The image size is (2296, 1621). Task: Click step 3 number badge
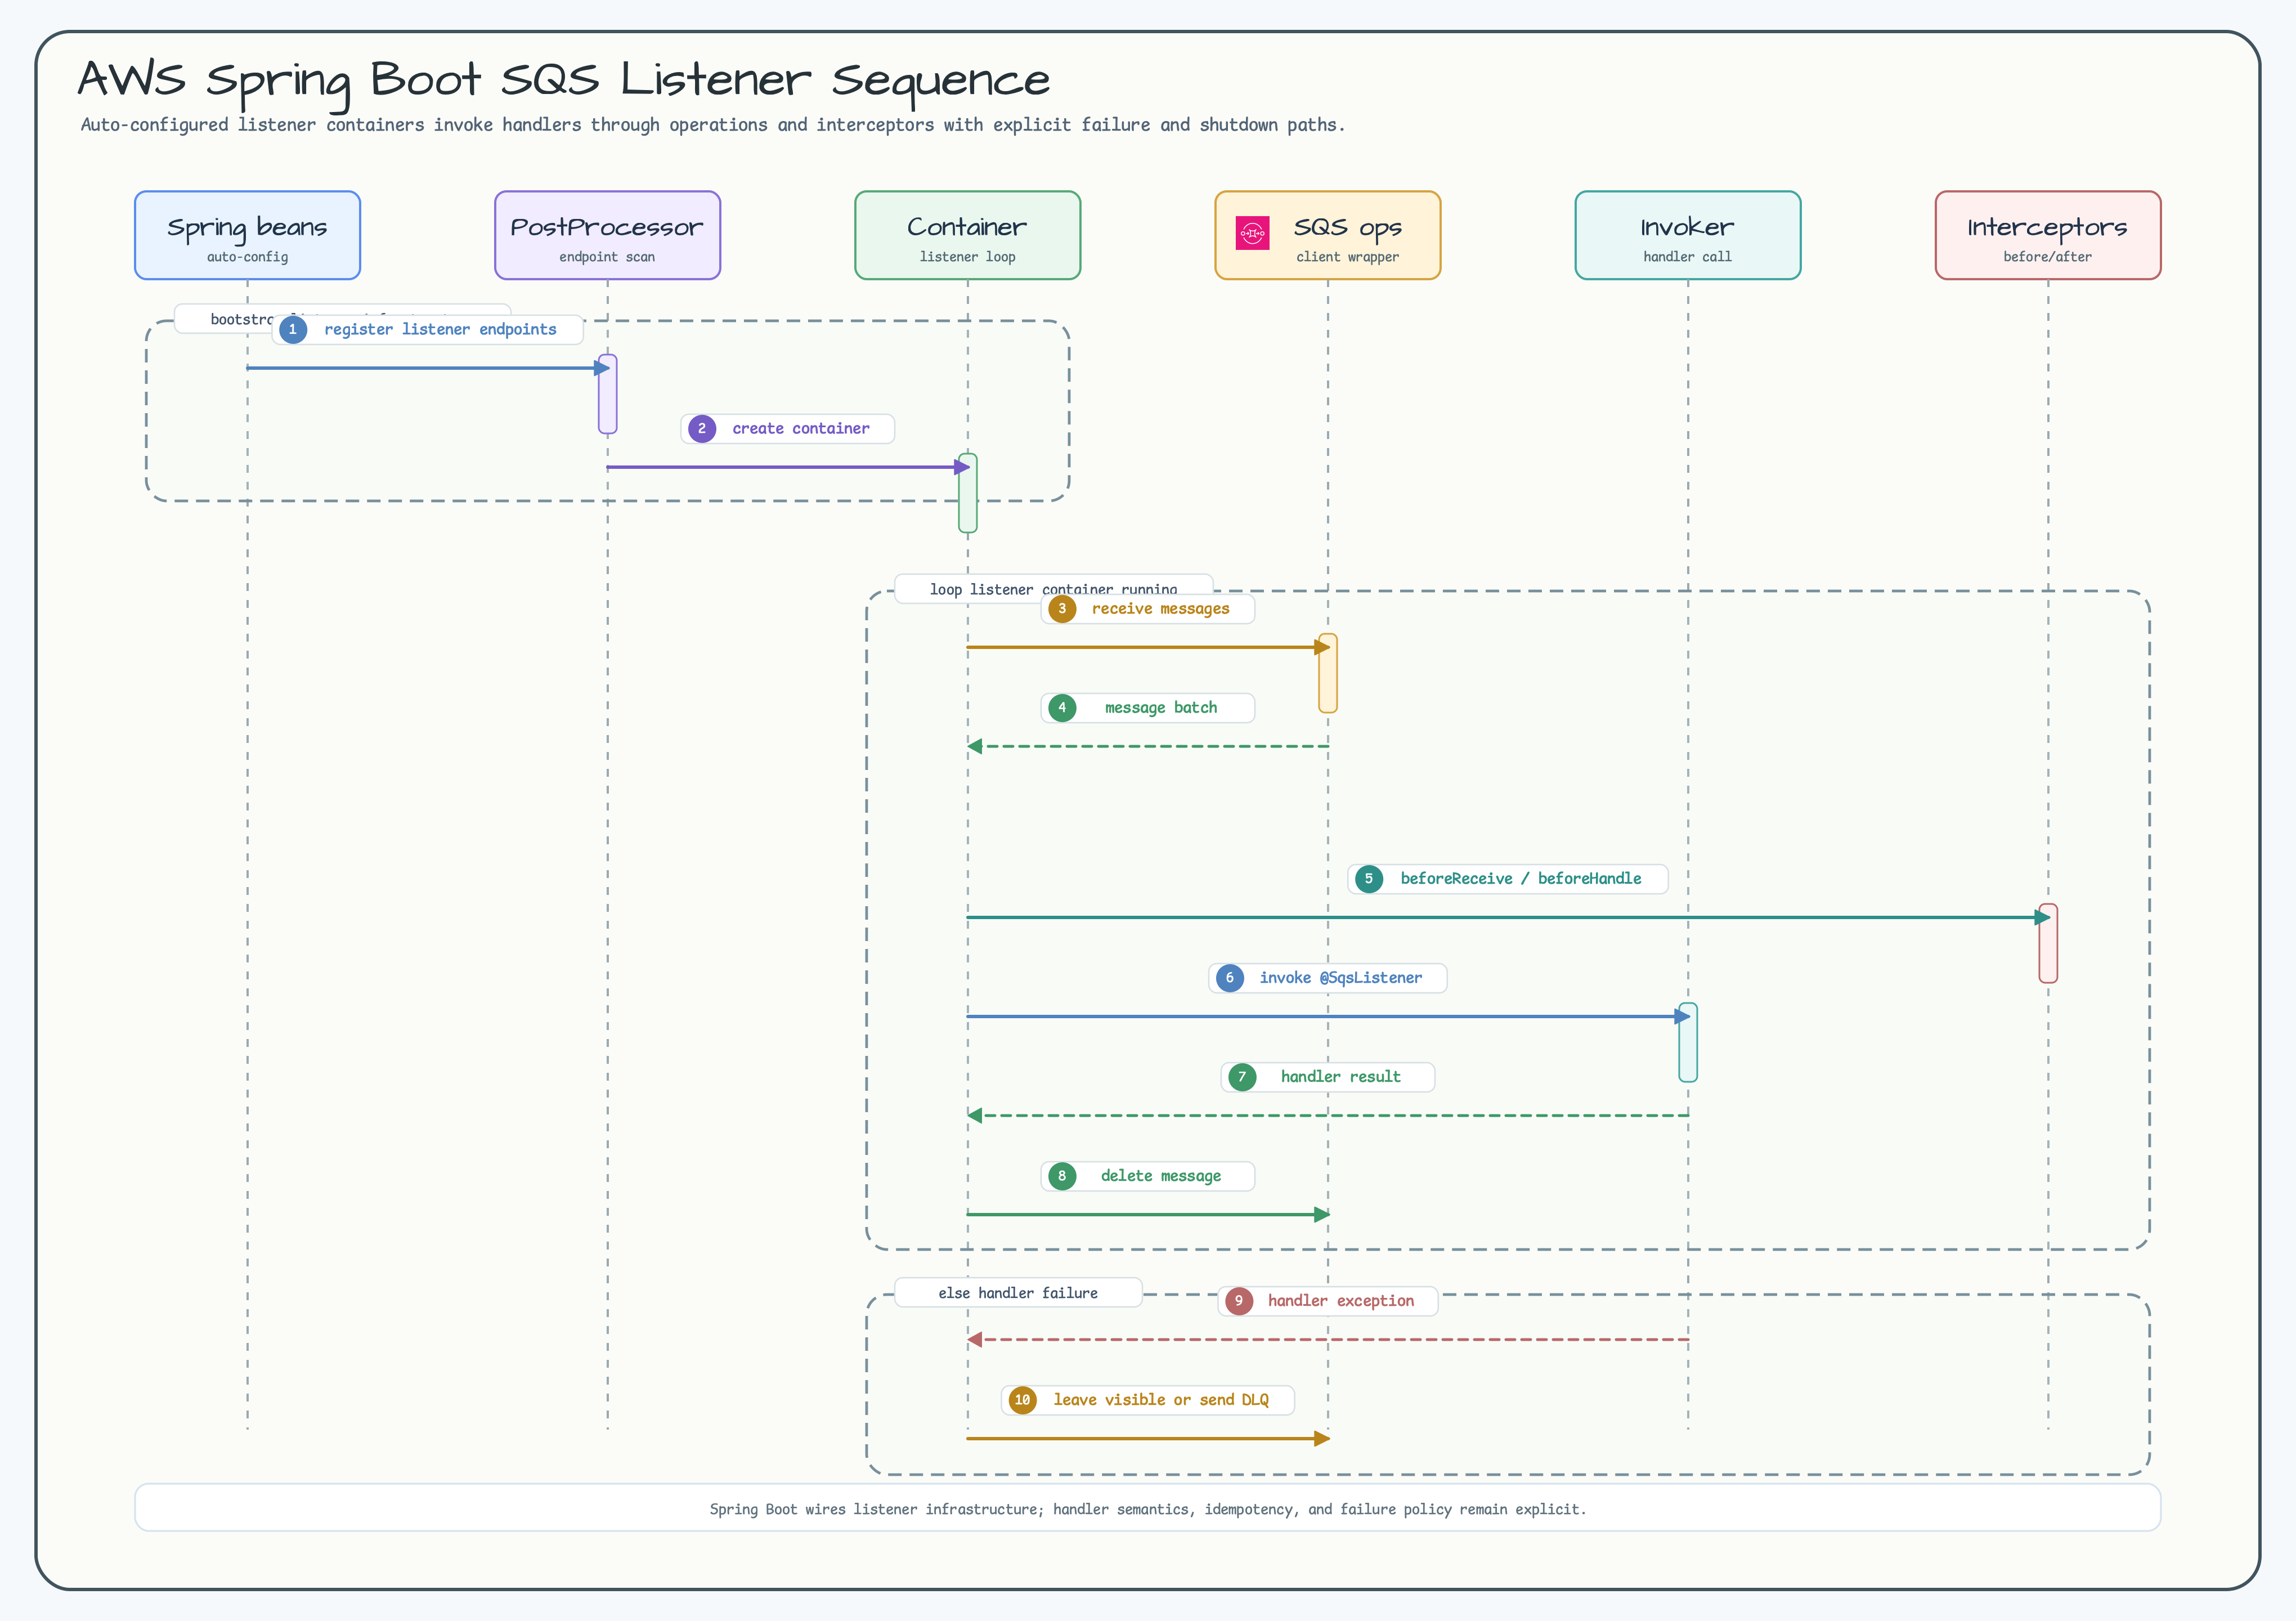1062,608
